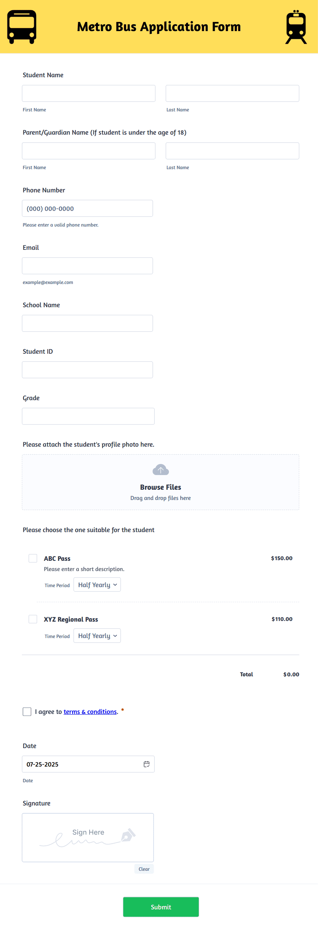
Task: Click the School Name input field
Action: click(88, 323)
